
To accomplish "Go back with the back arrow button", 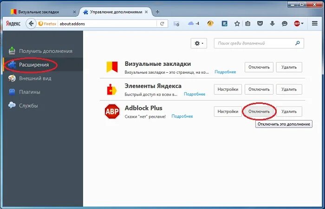I will [x=31, y=24].
